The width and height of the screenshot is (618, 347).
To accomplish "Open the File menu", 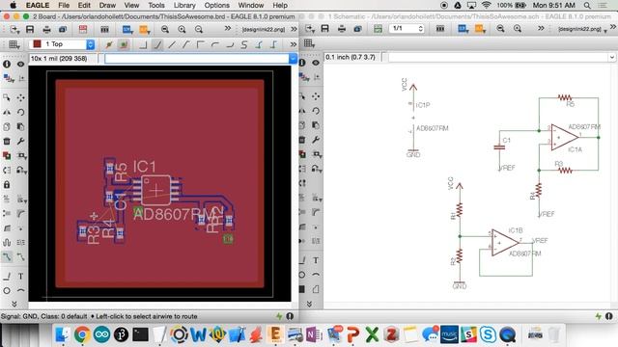I will click(x=64, y=5).
